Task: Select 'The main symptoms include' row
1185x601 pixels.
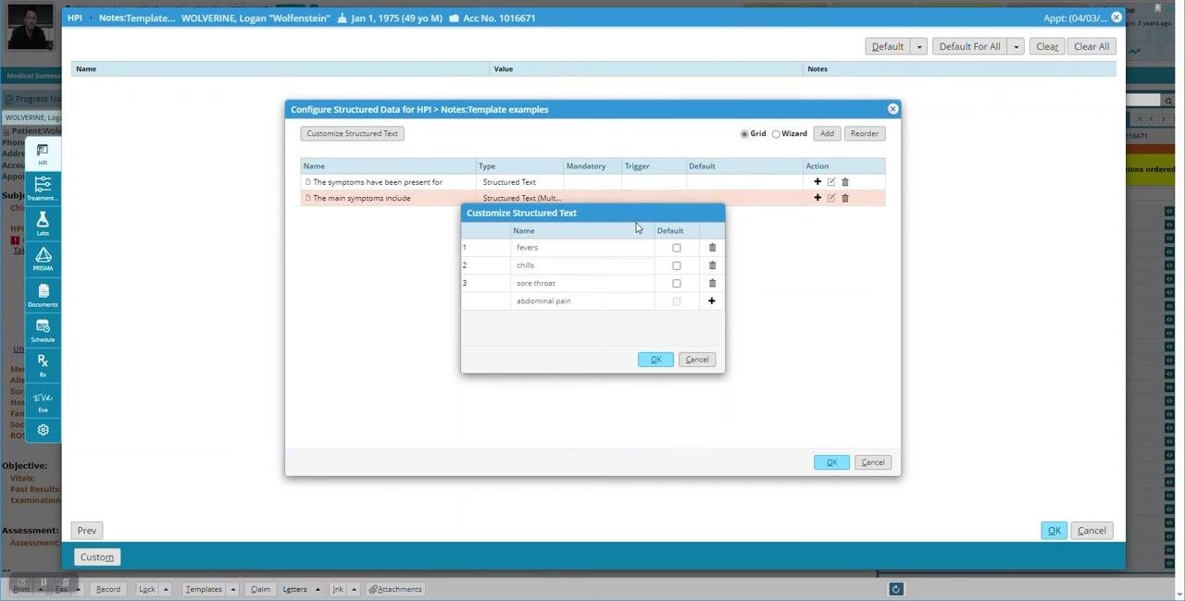Action: [x=592, y=198]
